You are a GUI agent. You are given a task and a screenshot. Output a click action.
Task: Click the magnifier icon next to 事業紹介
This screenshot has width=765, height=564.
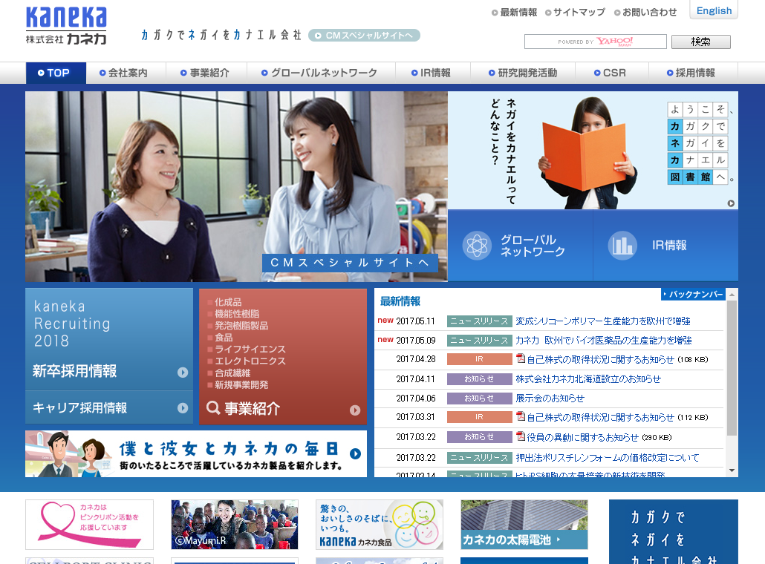(x=213, y=407)
